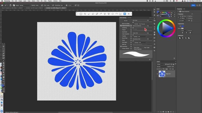The width and height of the screenshot is (202, 113).
Task: Uncheck the Shape Dynamics checkbox
Action: [121, 26]
